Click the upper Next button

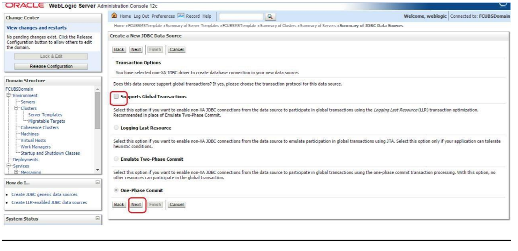(x=136, y=49)
